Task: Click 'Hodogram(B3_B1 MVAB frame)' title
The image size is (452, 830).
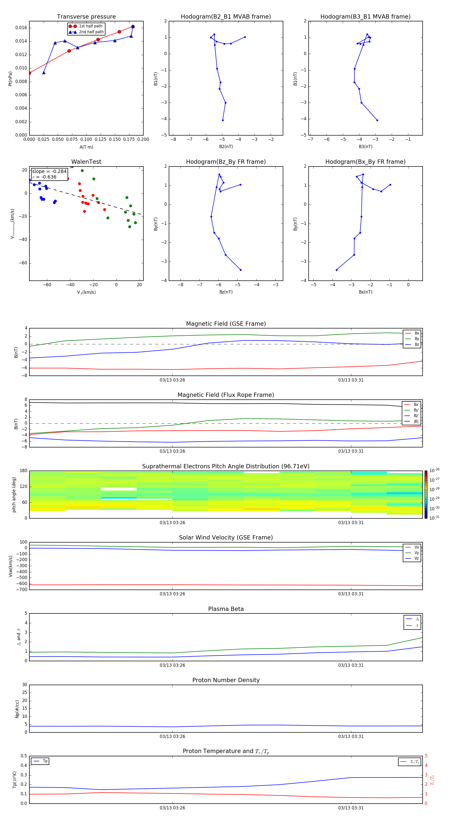Action: coord(365,17)
